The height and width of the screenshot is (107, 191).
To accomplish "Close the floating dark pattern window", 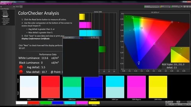I will (97, 37).
